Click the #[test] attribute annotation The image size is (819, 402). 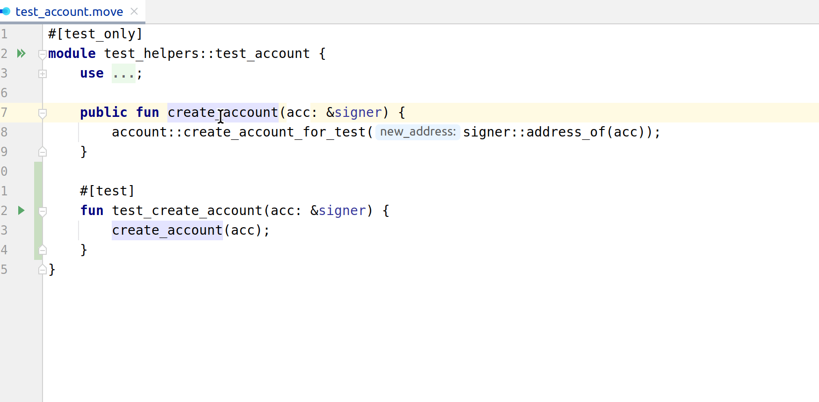(107, 191)
